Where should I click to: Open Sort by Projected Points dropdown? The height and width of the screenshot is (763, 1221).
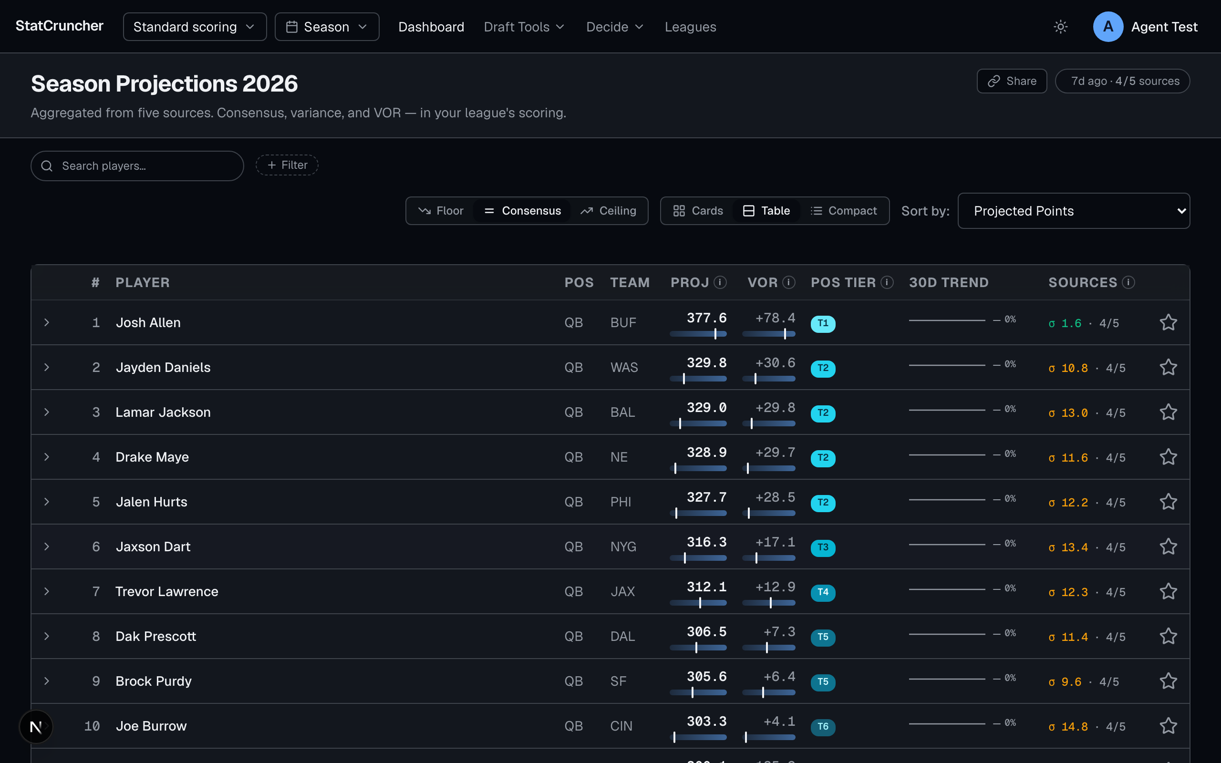(x=1074, y=211)
